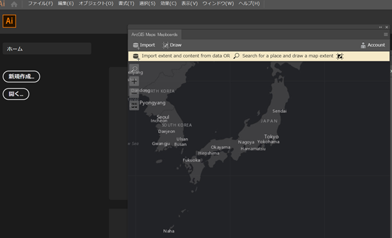Click the SOUTH KOREA country label
The width and height of the screenshot is (392, 238).
177,125
